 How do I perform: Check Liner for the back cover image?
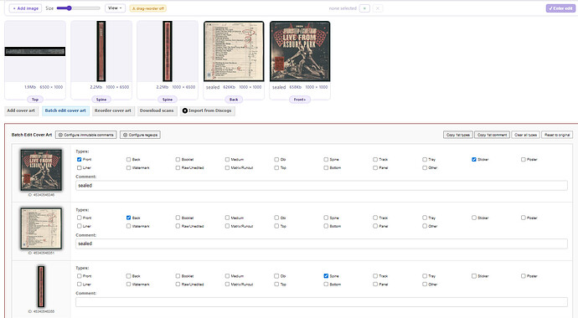80,226
